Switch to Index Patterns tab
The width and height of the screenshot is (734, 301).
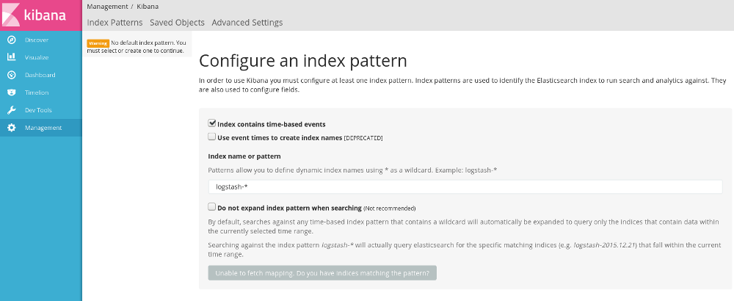pos(115,23)
